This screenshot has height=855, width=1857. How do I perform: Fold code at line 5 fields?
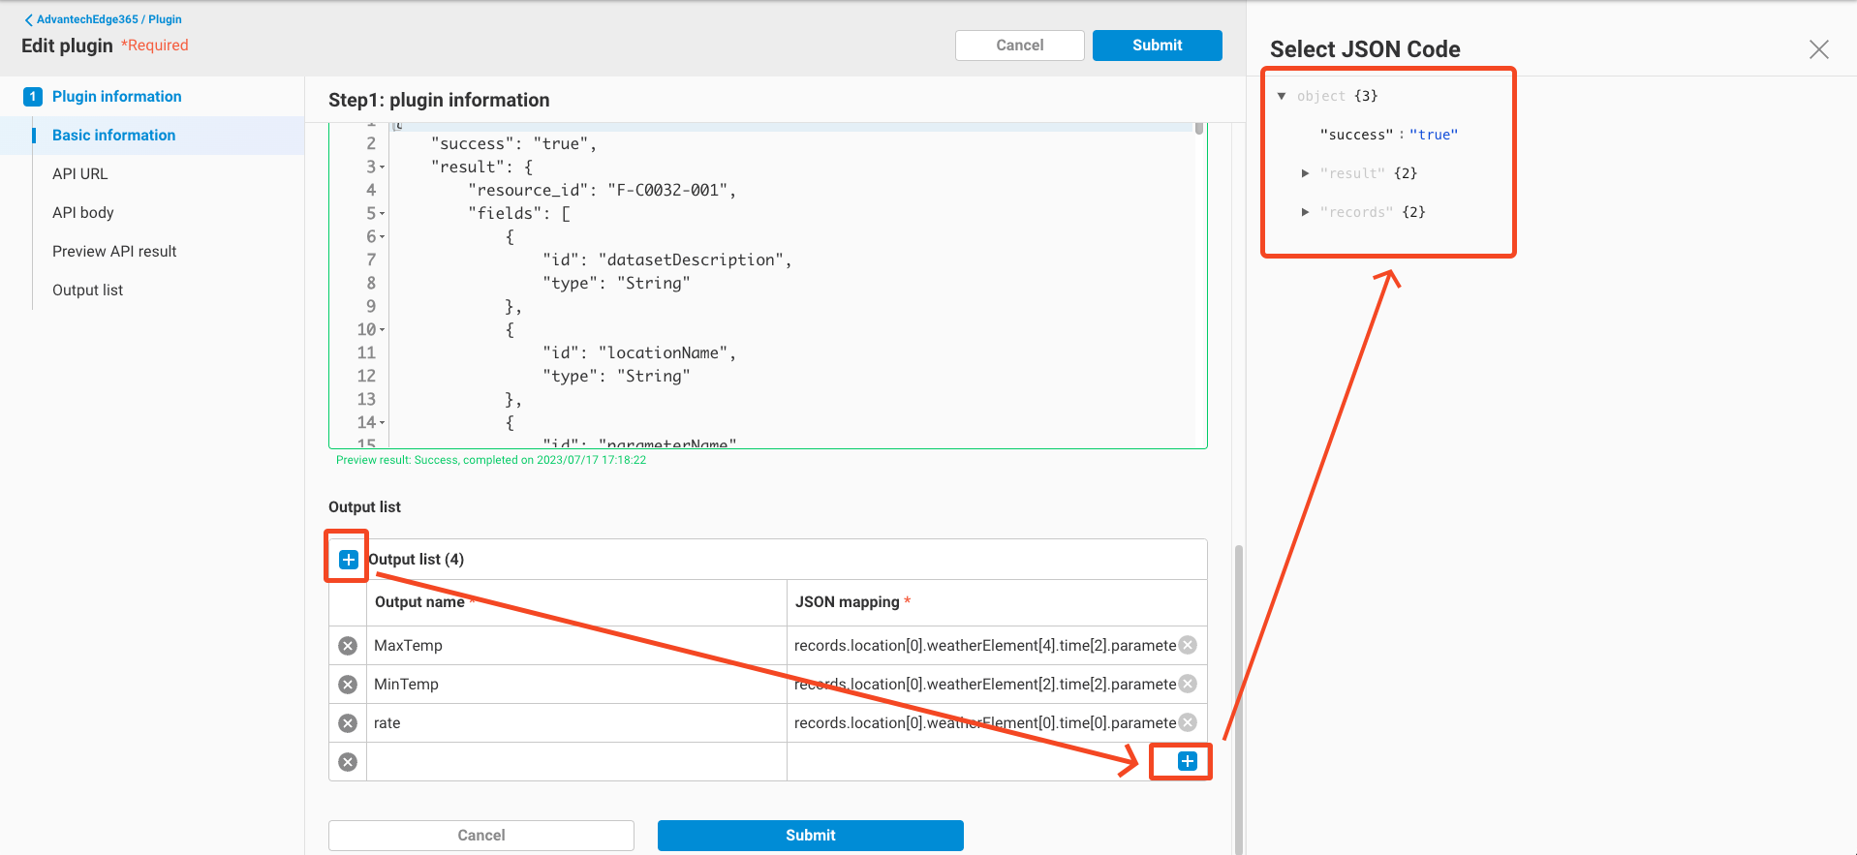(382, 214)
